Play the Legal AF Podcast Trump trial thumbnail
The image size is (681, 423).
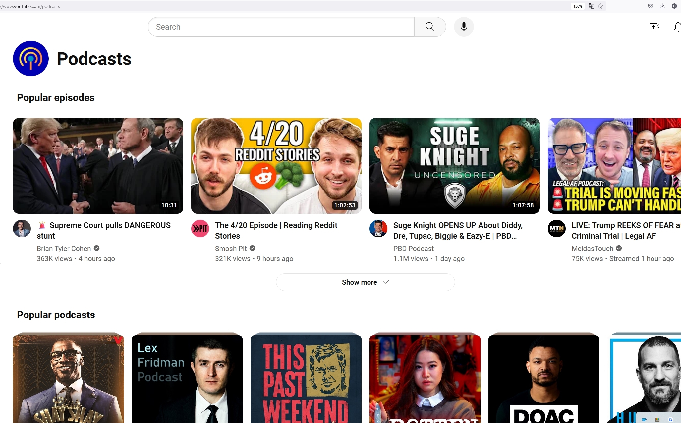click(614, 166)
